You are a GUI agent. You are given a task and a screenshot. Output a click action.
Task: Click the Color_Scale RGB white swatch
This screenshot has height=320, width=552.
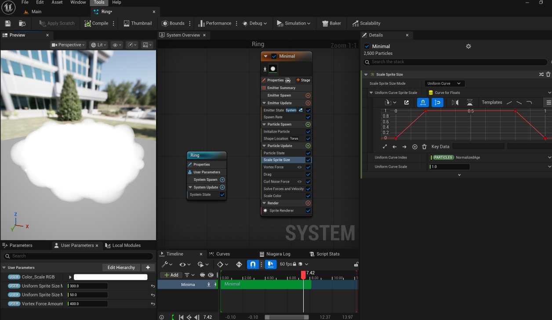(x=110, y=277)
